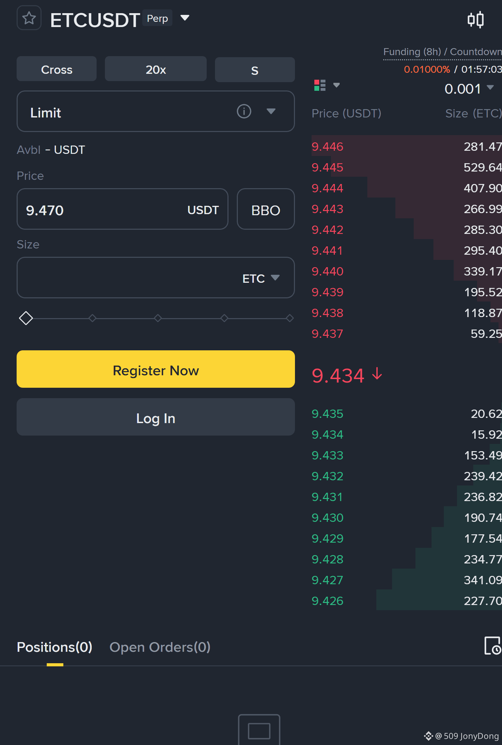The image size is (502, 745).
Task: Switch to the Open Orders(0) tab
Action: click(160, 647)
